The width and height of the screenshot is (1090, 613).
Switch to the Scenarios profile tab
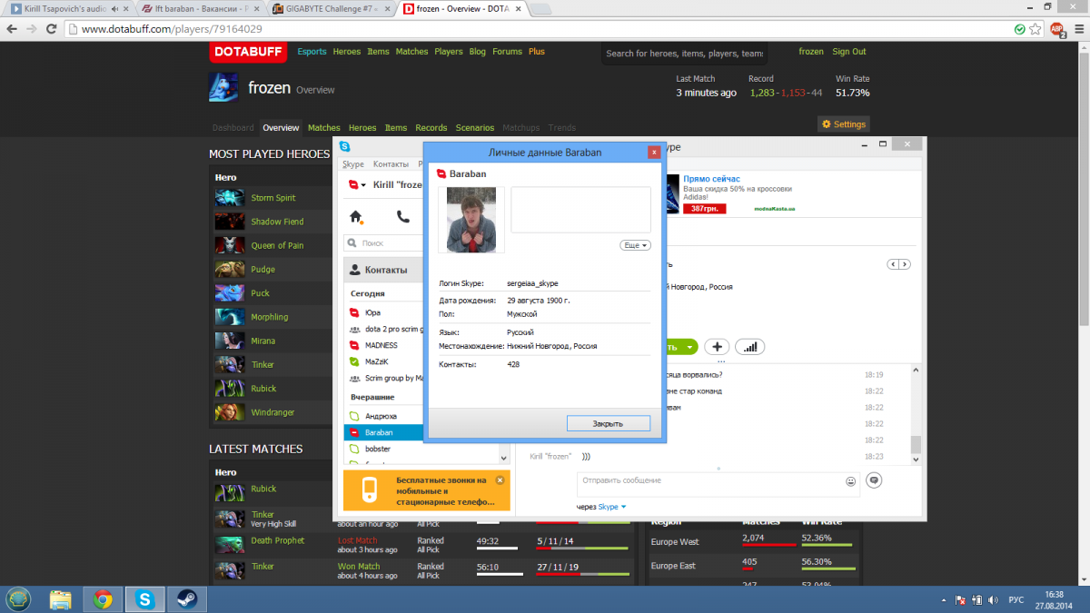click(475, 128)
